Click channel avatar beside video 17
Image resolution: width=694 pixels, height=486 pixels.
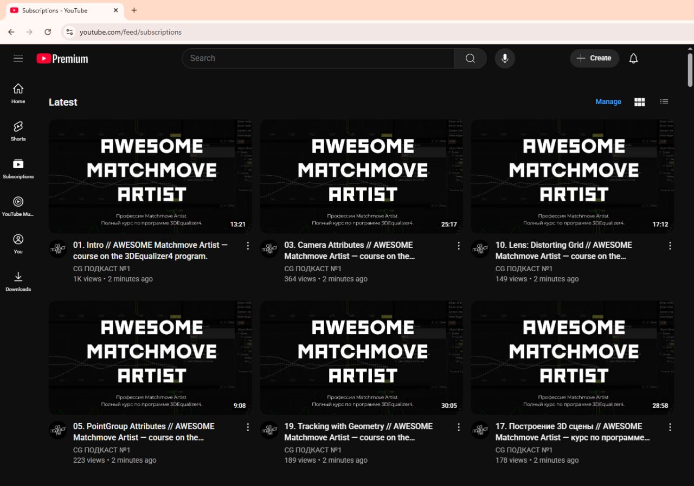tap(480, 430)
